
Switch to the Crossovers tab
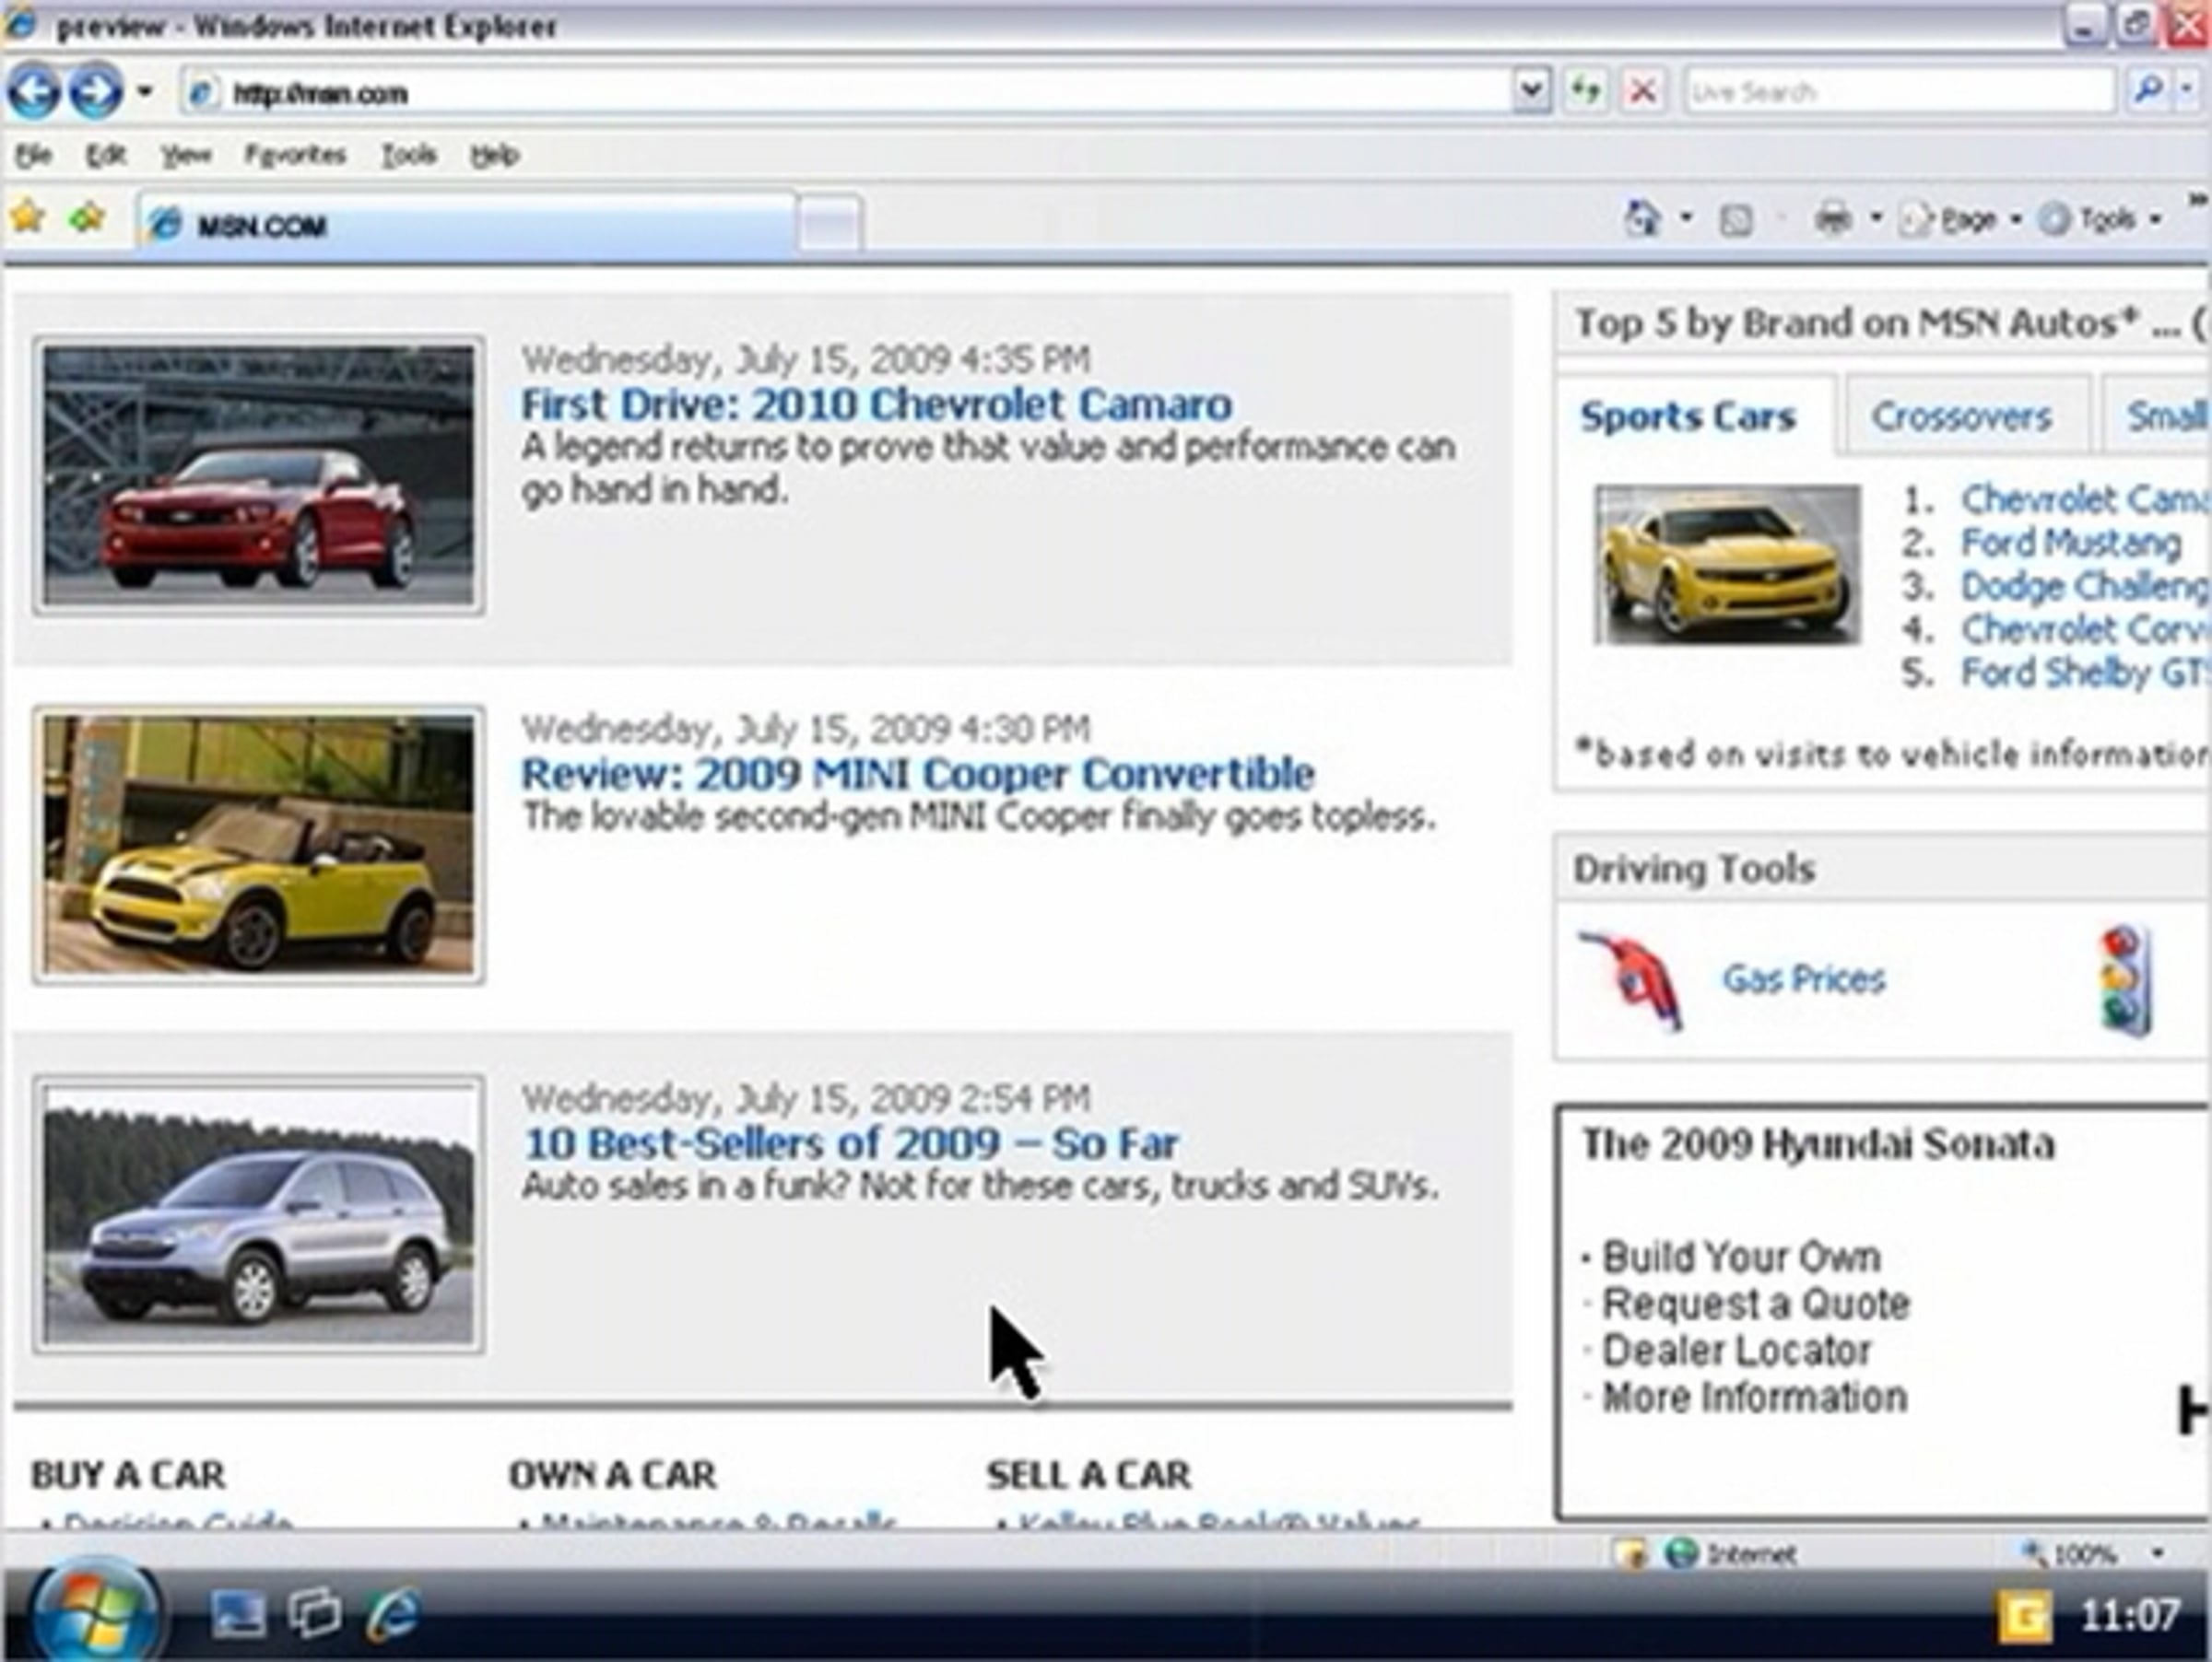[x=1962, y=415]
